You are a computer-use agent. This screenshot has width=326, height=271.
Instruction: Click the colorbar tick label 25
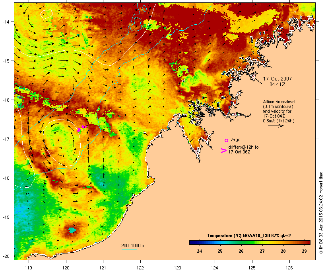(220, 251)
